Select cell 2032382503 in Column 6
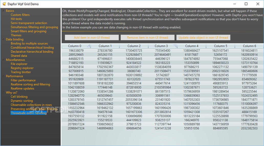 [x=249, y=128]
